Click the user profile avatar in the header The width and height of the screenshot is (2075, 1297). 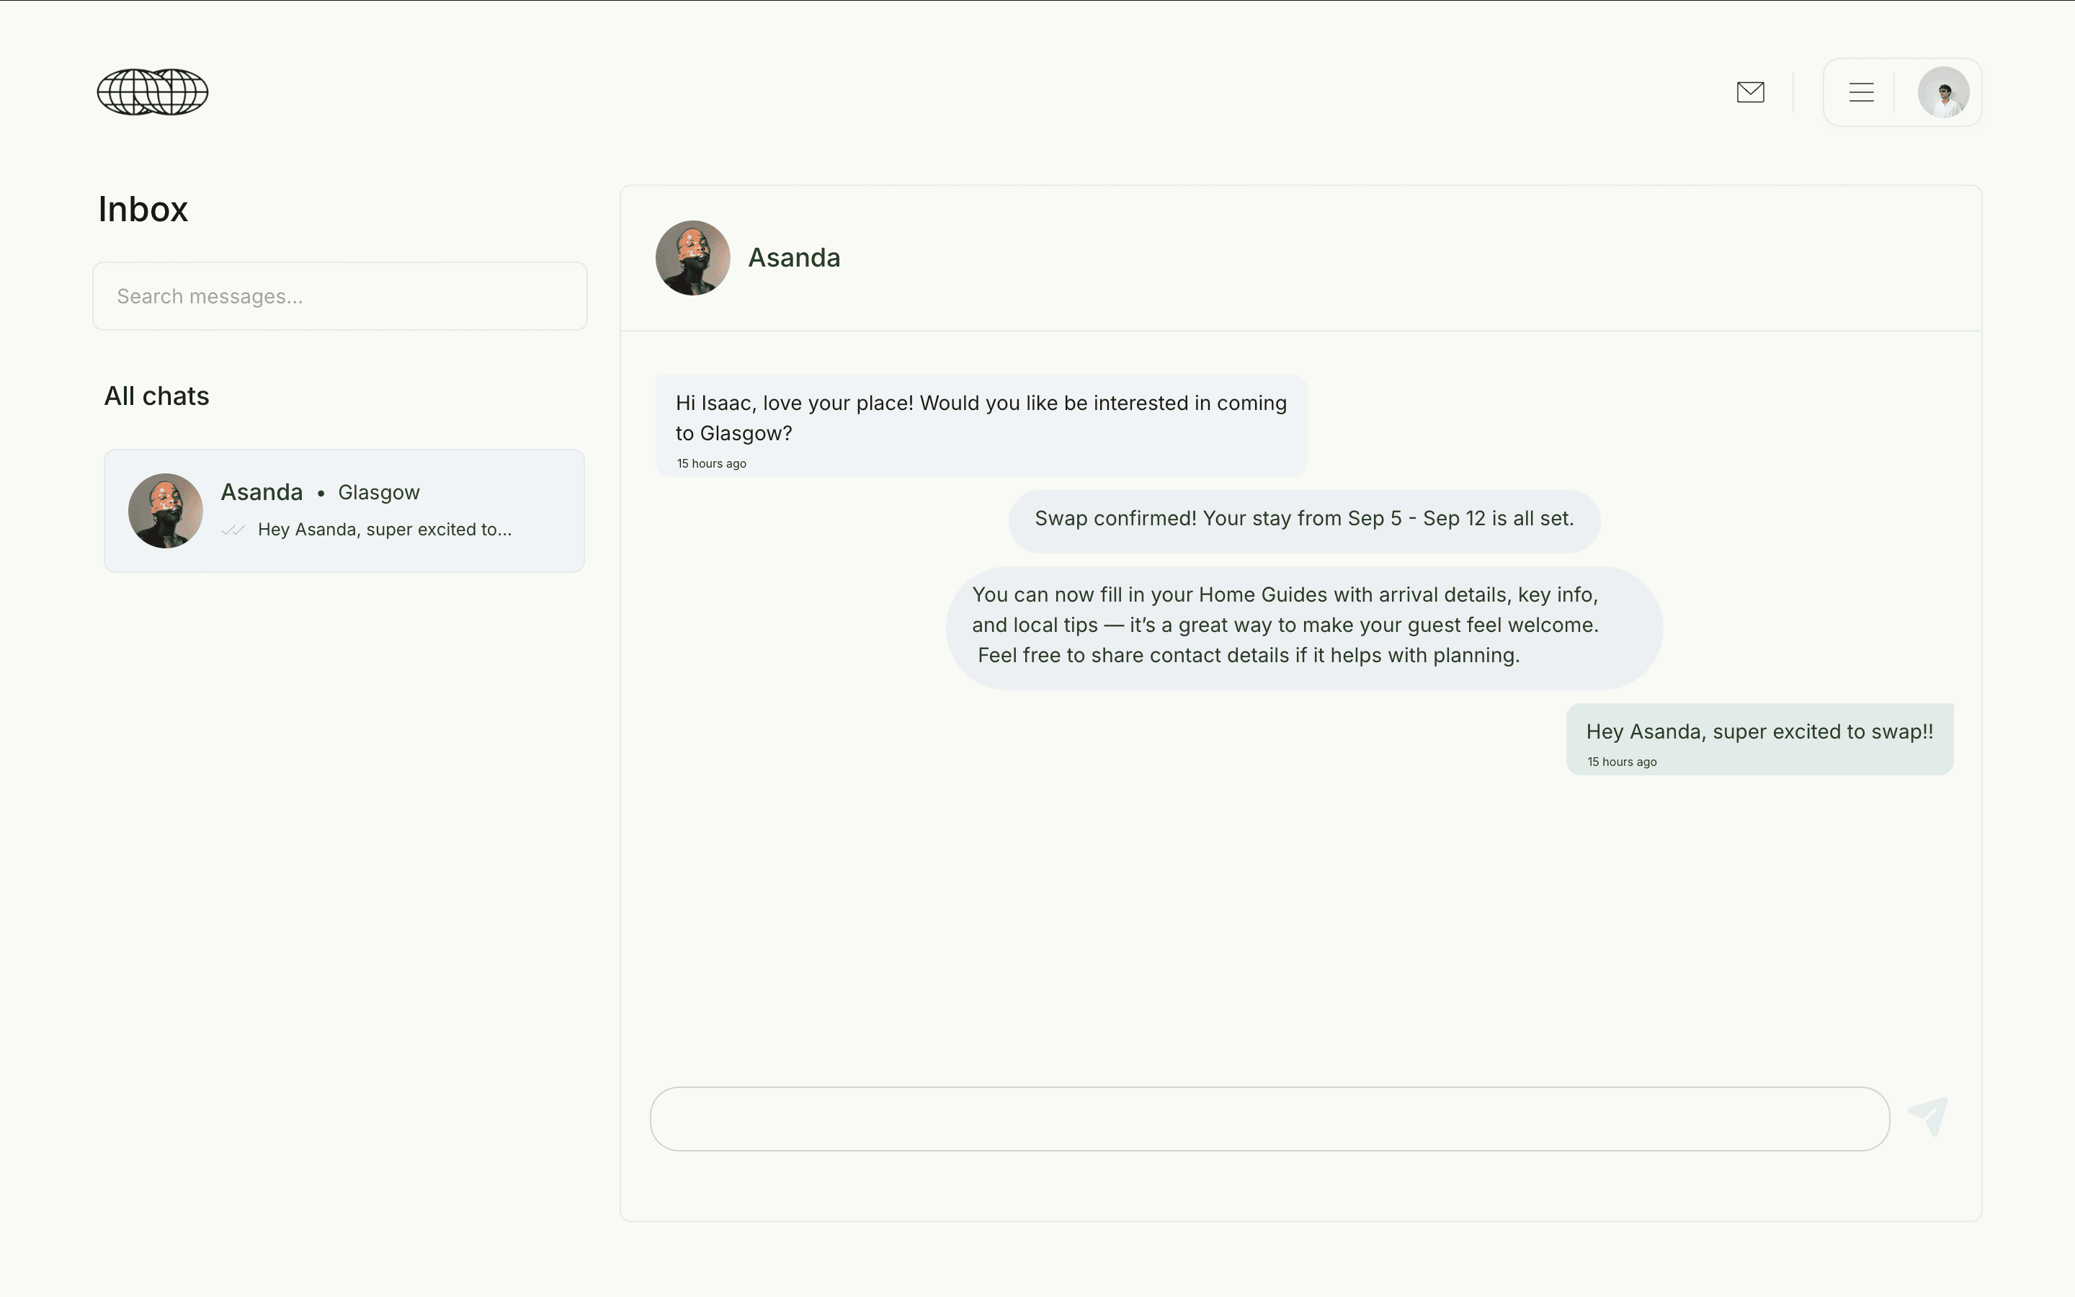[1943, 92]
